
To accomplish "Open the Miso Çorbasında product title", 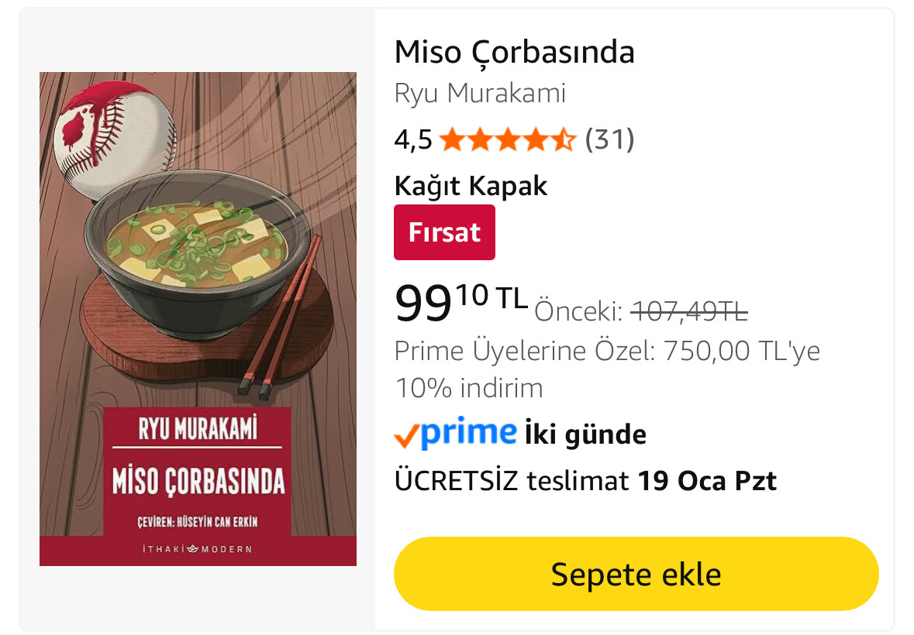I will 514,53.
